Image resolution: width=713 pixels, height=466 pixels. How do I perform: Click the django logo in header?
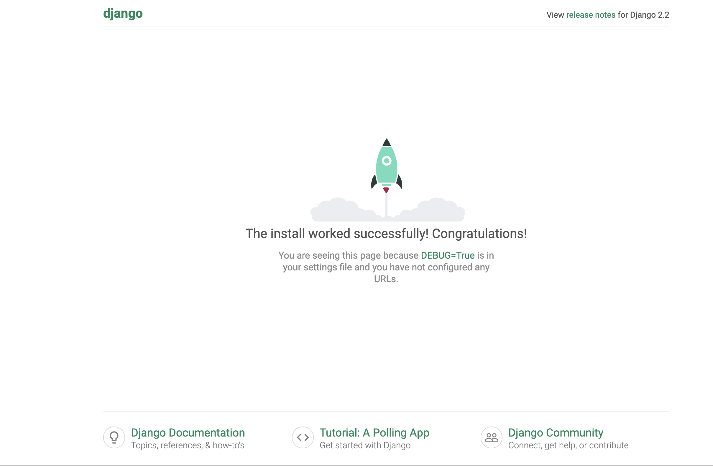tap(123, 14)
